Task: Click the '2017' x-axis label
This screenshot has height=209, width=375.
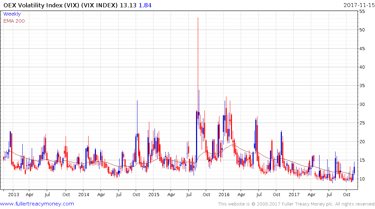Action: click(x=294, y=194)
